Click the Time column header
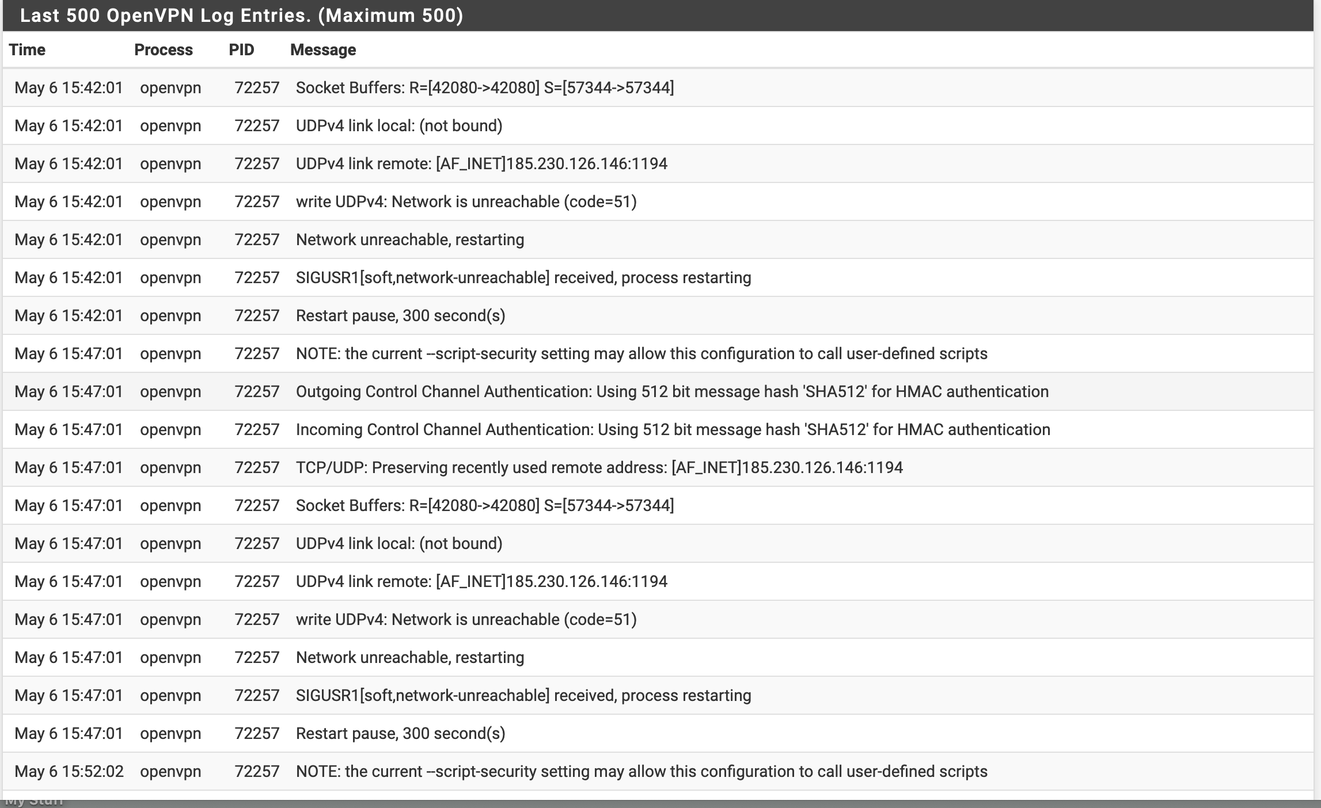1321x808 pixels. (27, 50)
